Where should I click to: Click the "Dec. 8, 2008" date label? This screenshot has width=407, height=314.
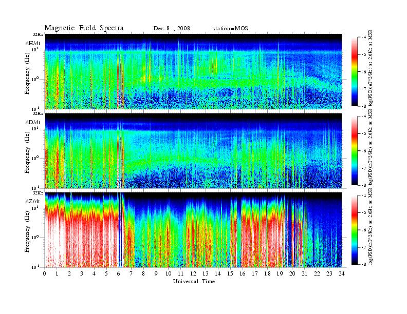[x=172, y=29]
